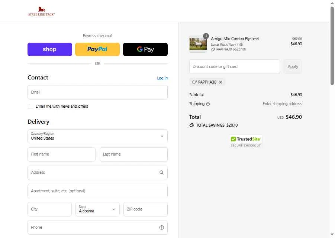Expand the State dropdown showing Alabama
This screenshot has width=335, height=238.
tap(97, 209)
